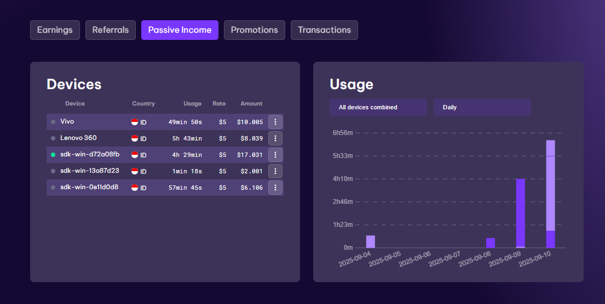Click the light purple segment of 2025-09-10 bar
The height and width of the screenshot is (304, 605).
pyautogui.click(x=551, y=185)
